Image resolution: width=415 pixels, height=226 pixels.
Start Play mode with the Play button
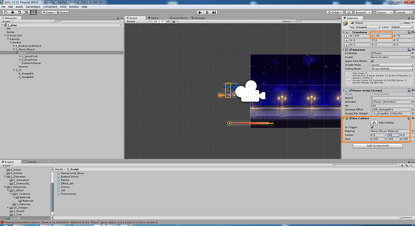[200, 13]
